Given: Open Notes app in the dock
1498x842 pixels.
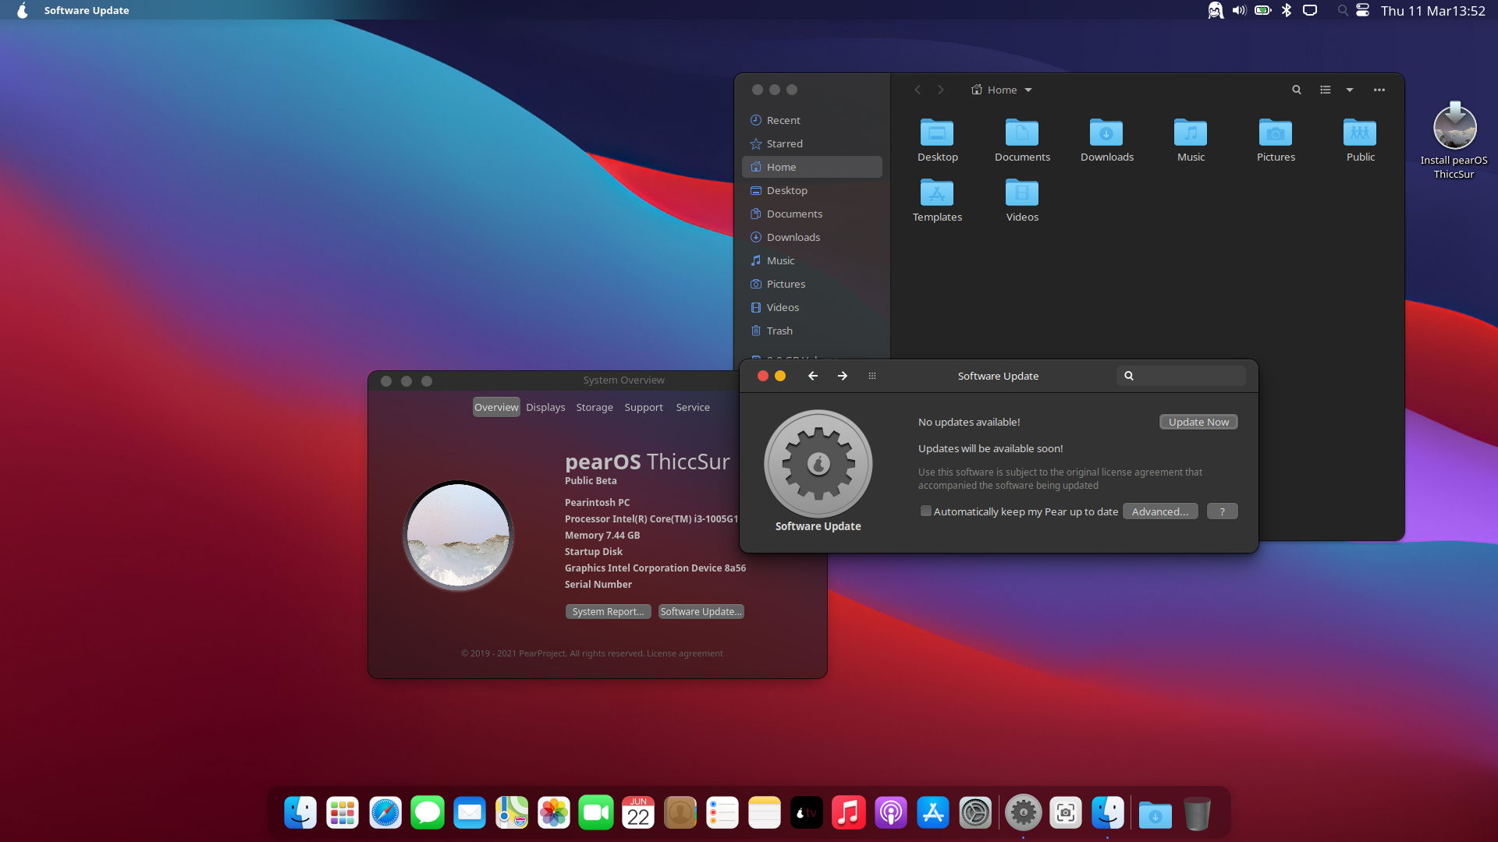Looking at the screenshot, I should pyautogui.click(x=765, y=813).
